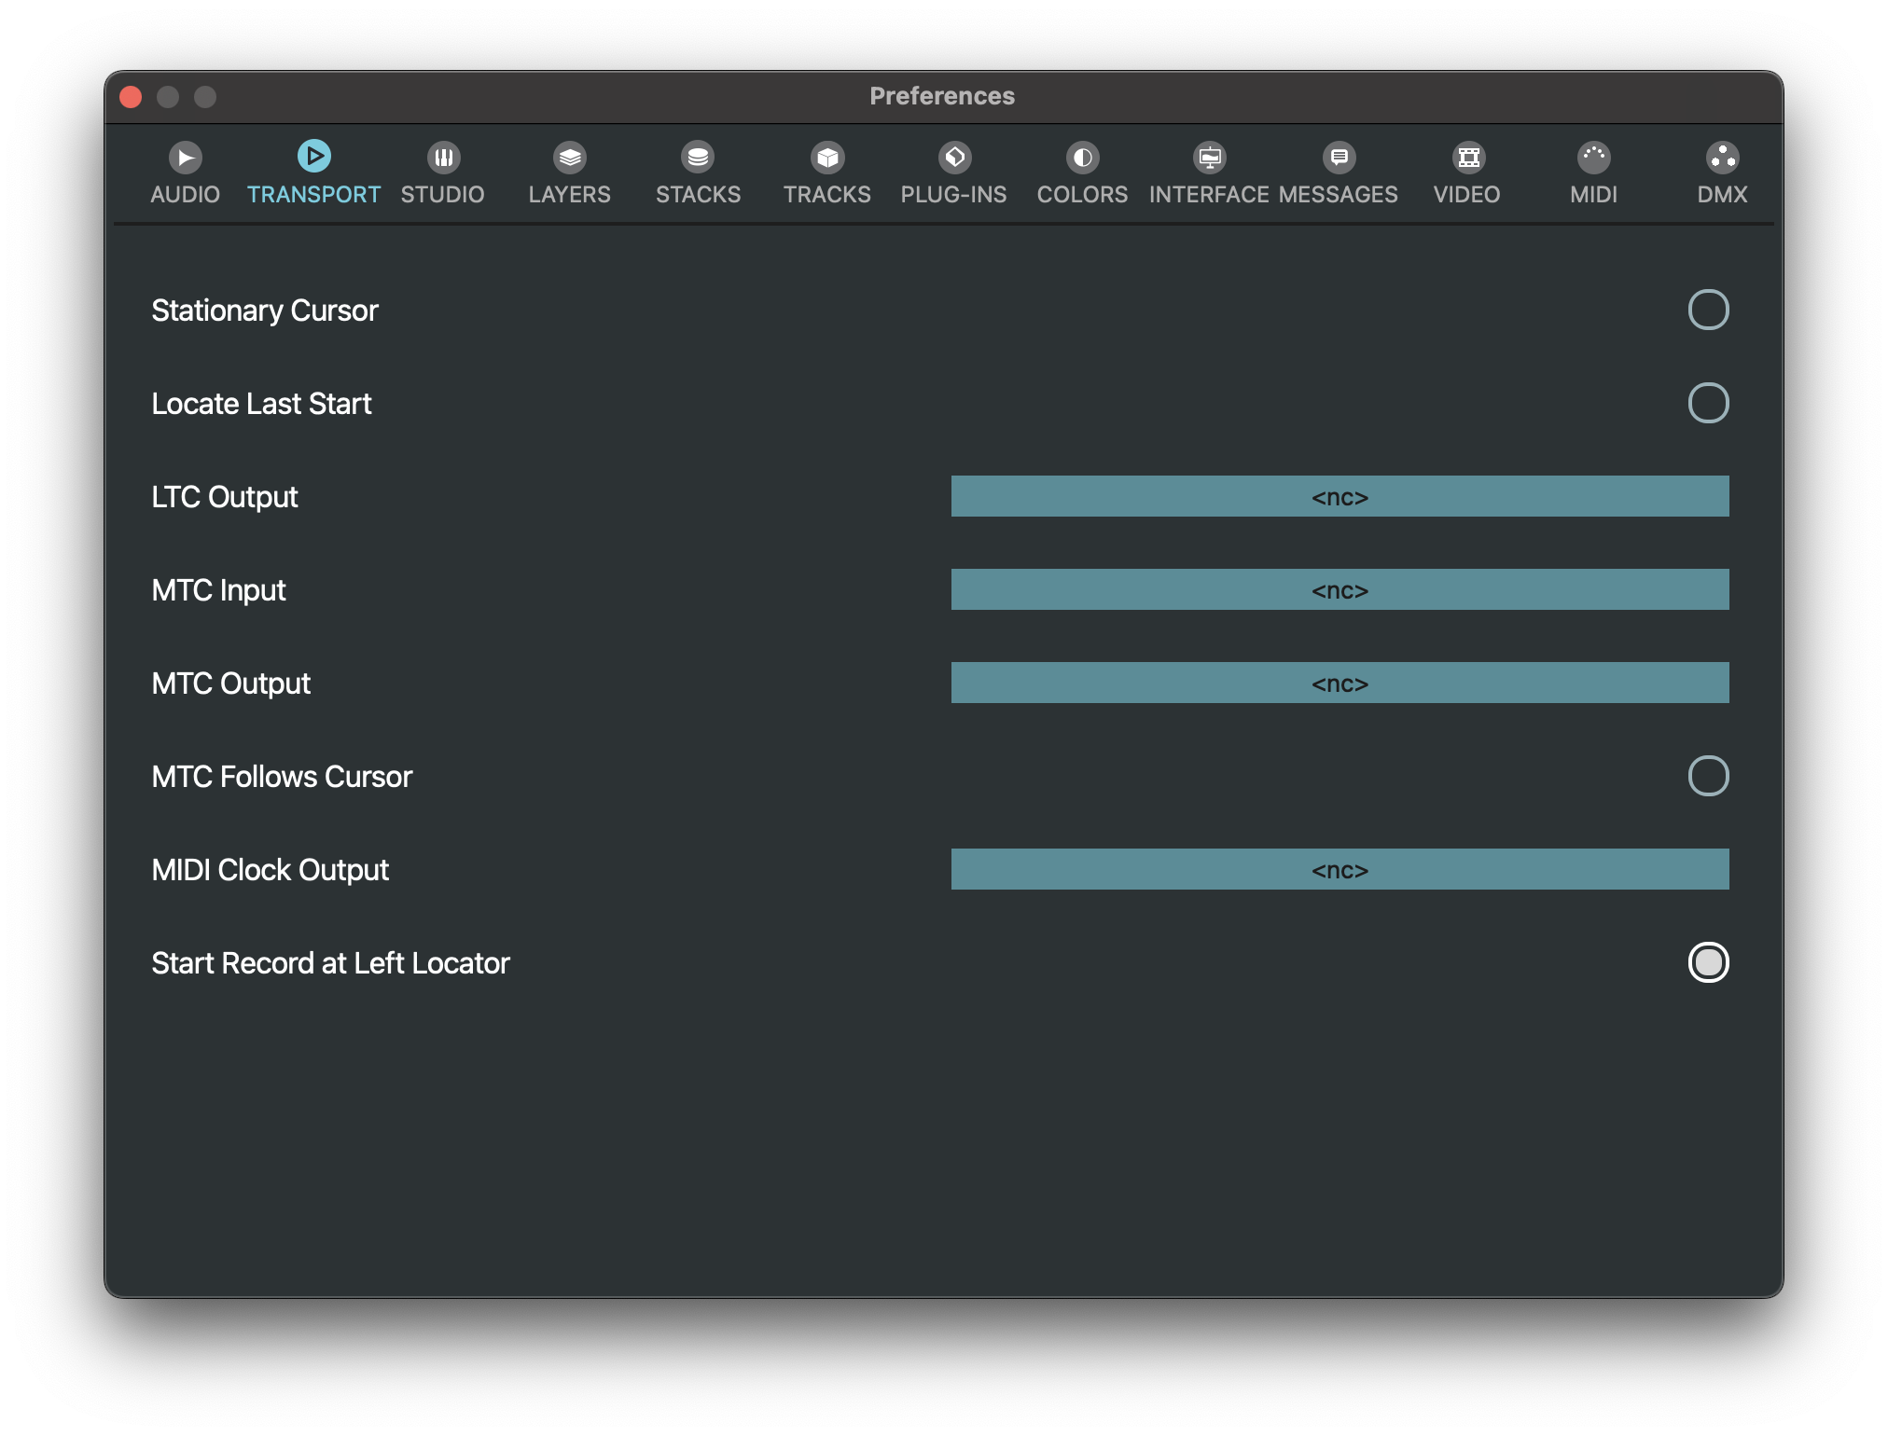The width and height of the screenshot is (1888, 1436).
Task: Turn on MTC Follows Cursor
Action: [1708, 776]
